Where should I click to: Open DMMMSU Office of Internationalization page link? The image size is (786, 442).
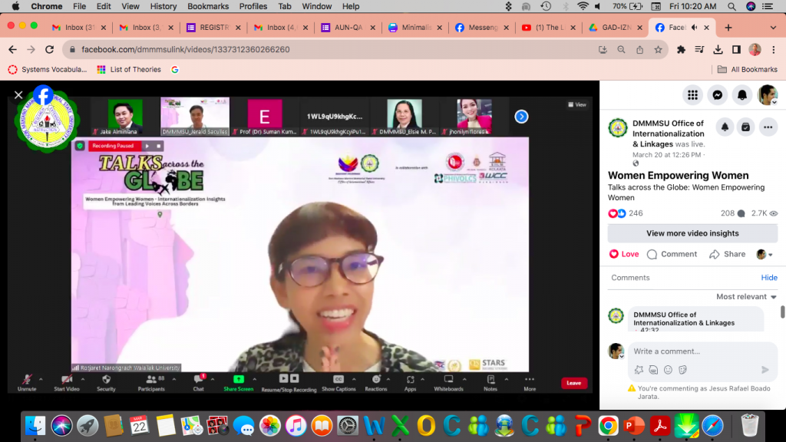(x=669, y=134)
